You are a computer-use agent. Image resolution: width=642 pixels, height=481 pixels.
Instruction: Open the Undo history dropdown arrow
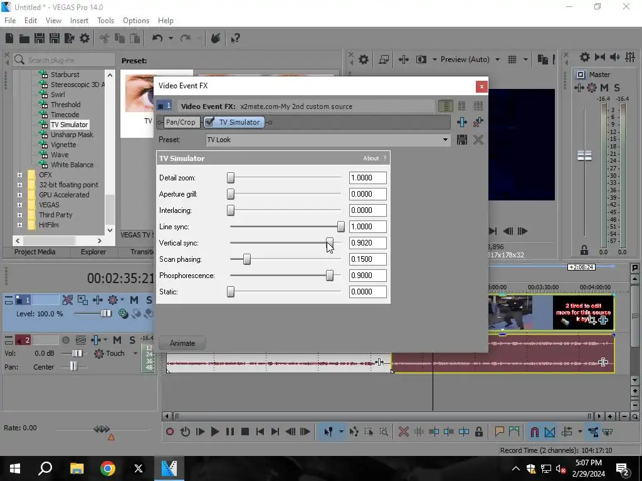coord(171,38)
